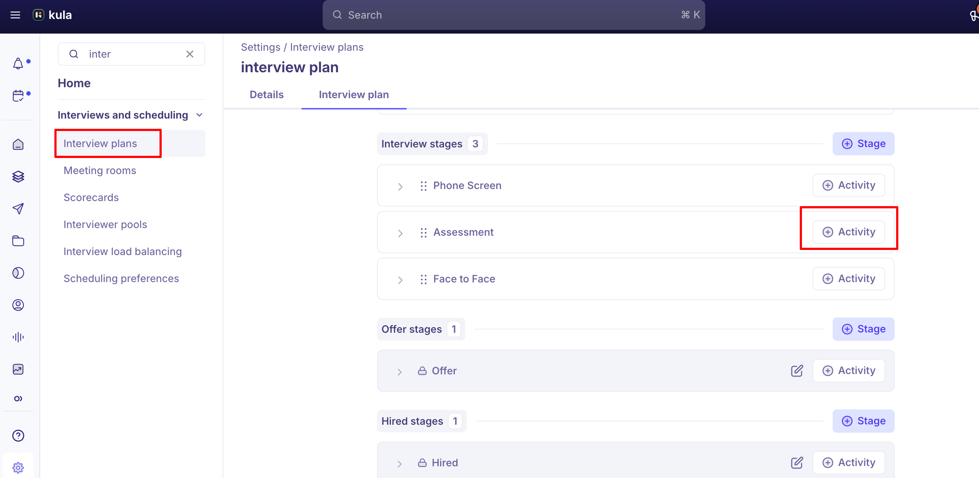Add Activity to Phone Screen

click(x=848, y=185)
